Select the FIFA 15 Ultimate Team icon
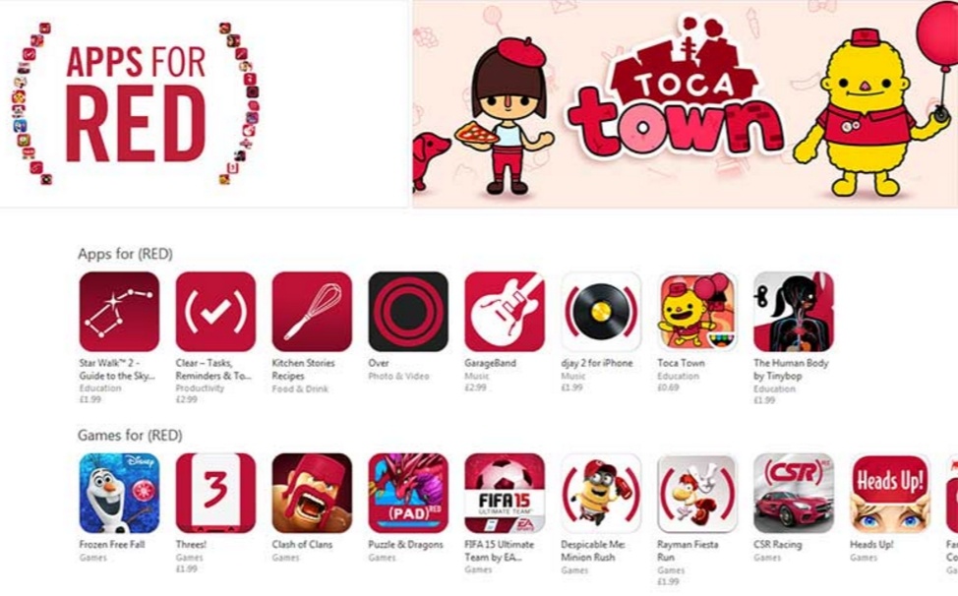 tap(505, 493)
